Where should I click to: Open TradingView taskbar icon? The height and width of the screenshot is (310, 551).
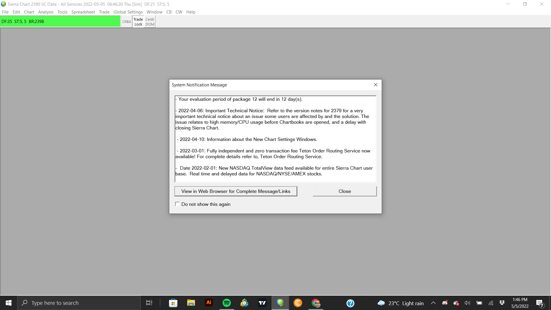262,303
